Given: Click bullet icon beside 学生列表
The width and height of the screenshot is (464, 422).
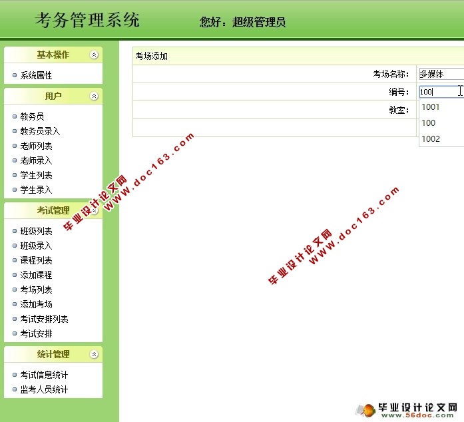Looking at the screenshot, I should pos(14,175).
